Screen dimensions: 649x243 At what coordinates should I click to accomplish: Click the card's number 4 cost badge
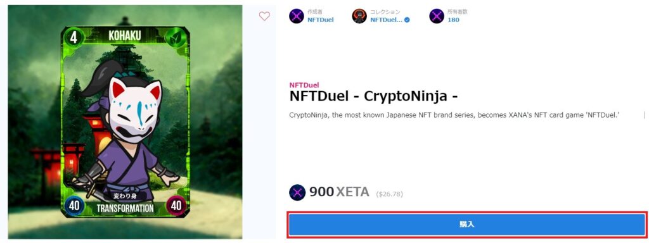[74, 38]
